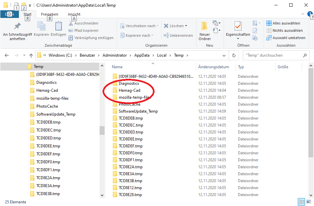This screenshot has height=206, width=314.
Task: Click the Kopieren icon in ribbon
Action: coord(41,26)
